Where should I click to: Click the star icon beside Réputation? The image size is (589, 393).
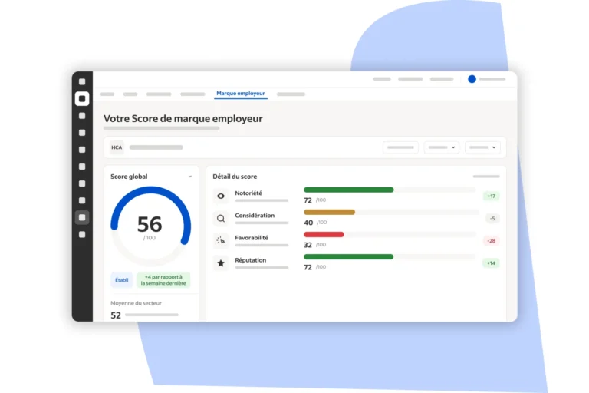tap(221, 263)
